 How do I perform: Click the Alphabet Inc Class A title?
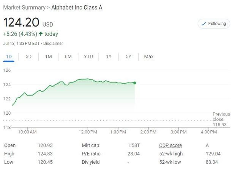tap(77, 8)
